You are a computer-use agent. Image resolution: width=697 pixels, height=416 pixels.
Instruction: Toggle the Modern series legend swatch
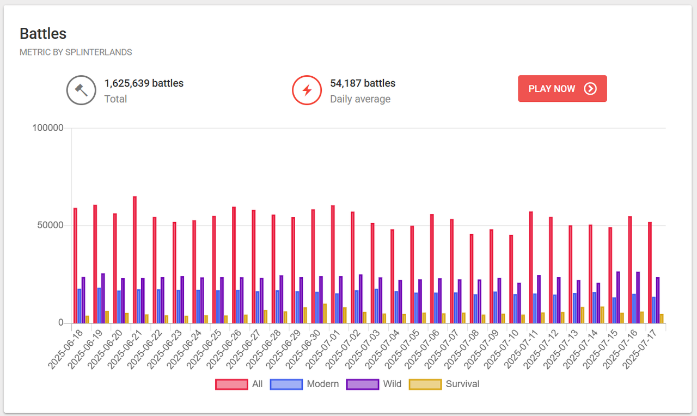click(x=286, y=384)
